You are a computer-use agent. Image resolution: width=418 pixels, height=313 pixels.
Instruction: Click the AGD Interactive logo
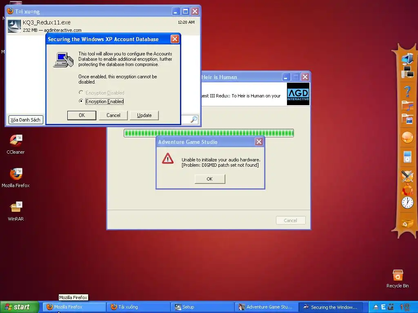[298, 94]
